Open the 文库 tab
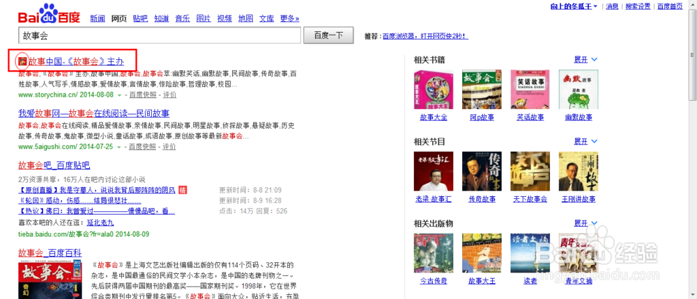Screen dimensions: 697x299 (267, 19)
